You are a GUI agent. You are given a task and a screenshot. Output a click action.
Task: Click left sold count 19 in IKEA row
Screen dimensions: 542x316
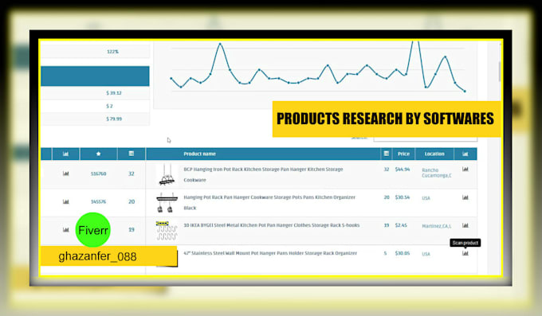pos(132,230)
